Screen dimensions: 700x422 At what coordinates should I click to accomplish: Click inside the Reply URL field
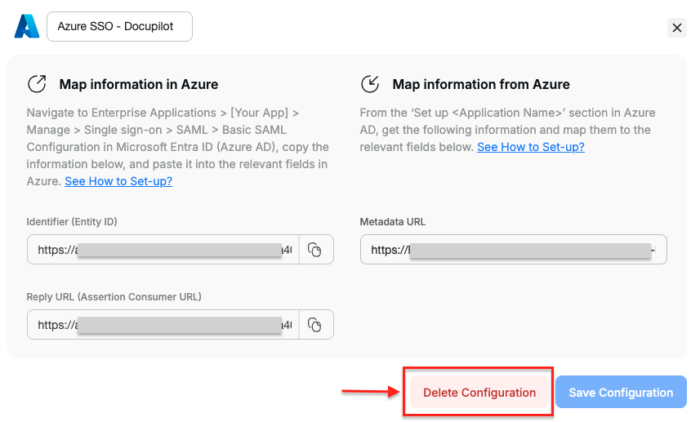coord(163,325)
